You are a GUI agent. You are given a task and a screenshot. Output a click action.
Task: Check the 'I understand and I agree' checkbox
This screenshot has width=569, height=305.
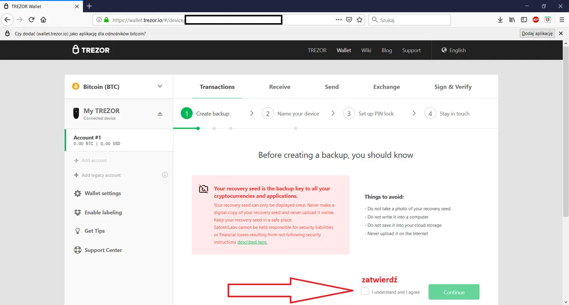click(x=365, y=291)
